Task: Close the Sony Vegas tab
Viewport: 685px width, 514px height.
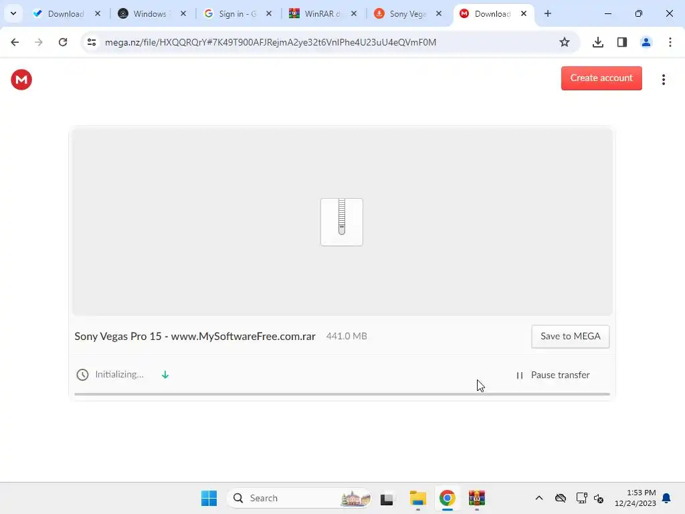Action: coord(439,13)
